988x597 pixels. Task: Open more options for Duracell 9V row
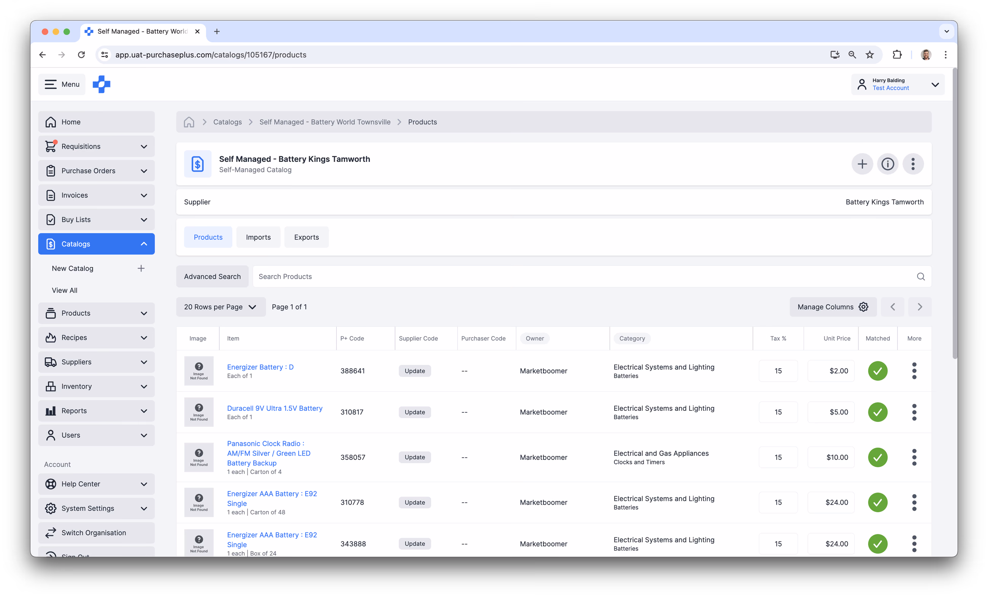click(x=914, y=412)
